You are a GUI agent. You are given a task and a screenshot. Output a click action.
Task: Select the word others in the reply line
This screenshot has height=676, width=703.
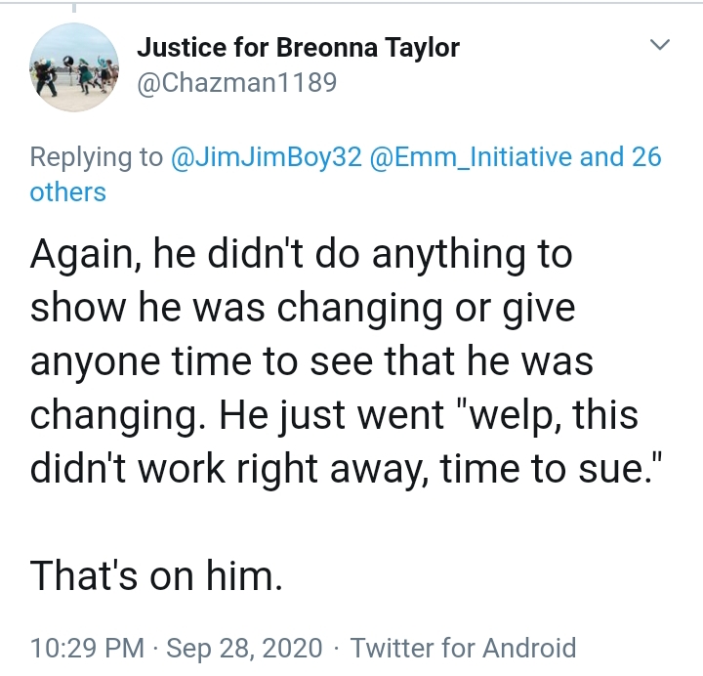pos(67,192)
